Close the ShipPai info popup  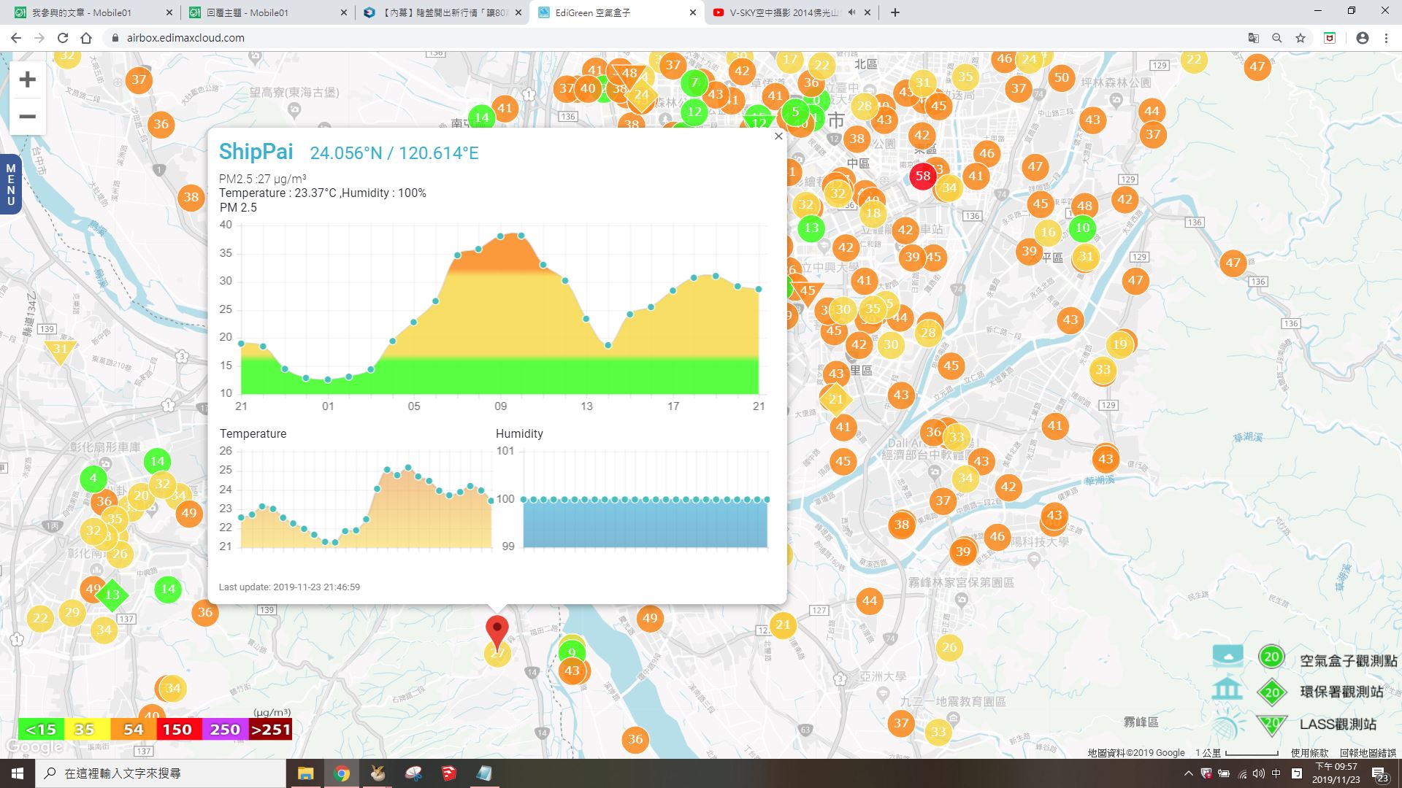tap(778, 136)
